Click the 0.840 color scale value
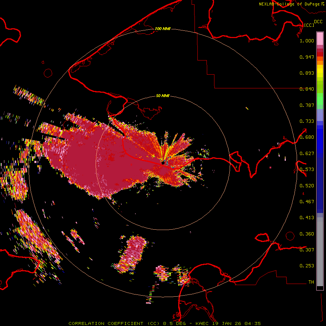 [x=307, y=89]
